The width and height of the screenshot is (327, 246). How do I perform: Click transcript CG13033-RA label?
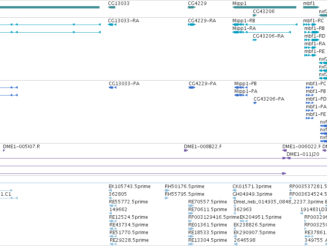(x=123, y=21)
